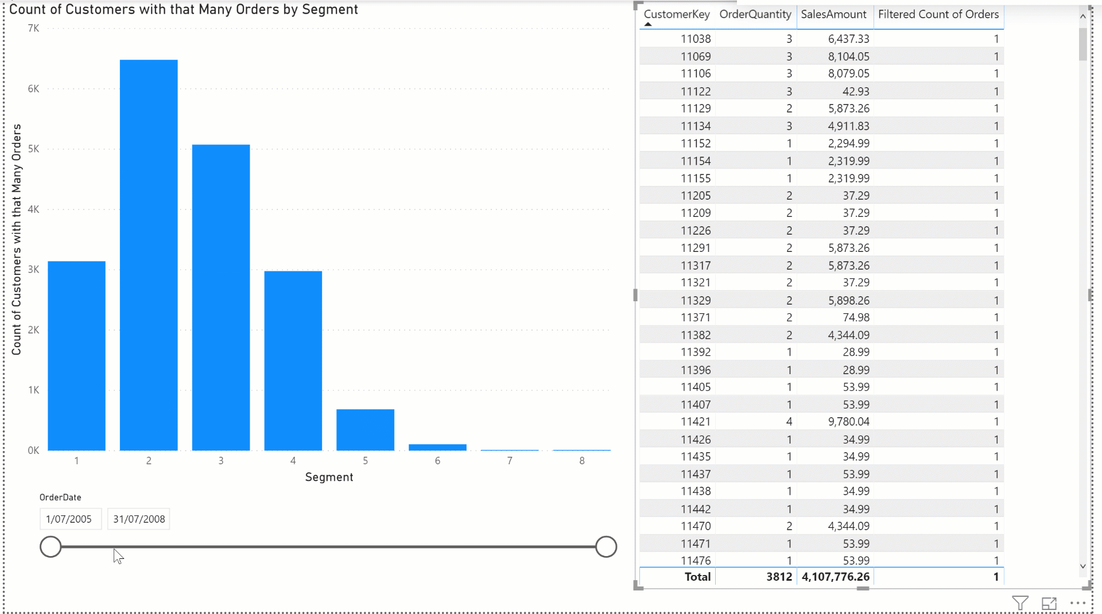Click the scroll-up chevron on the table
The height and width of the screenshot is (614, 1102).
click(1083, 16)
